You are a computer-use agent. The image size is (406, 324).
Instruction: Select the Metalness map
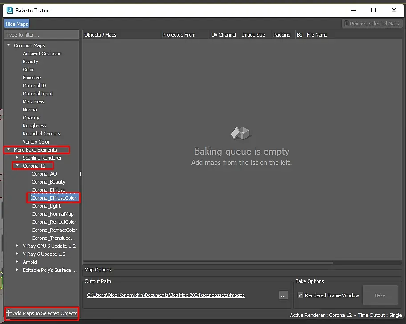point(33,102)
